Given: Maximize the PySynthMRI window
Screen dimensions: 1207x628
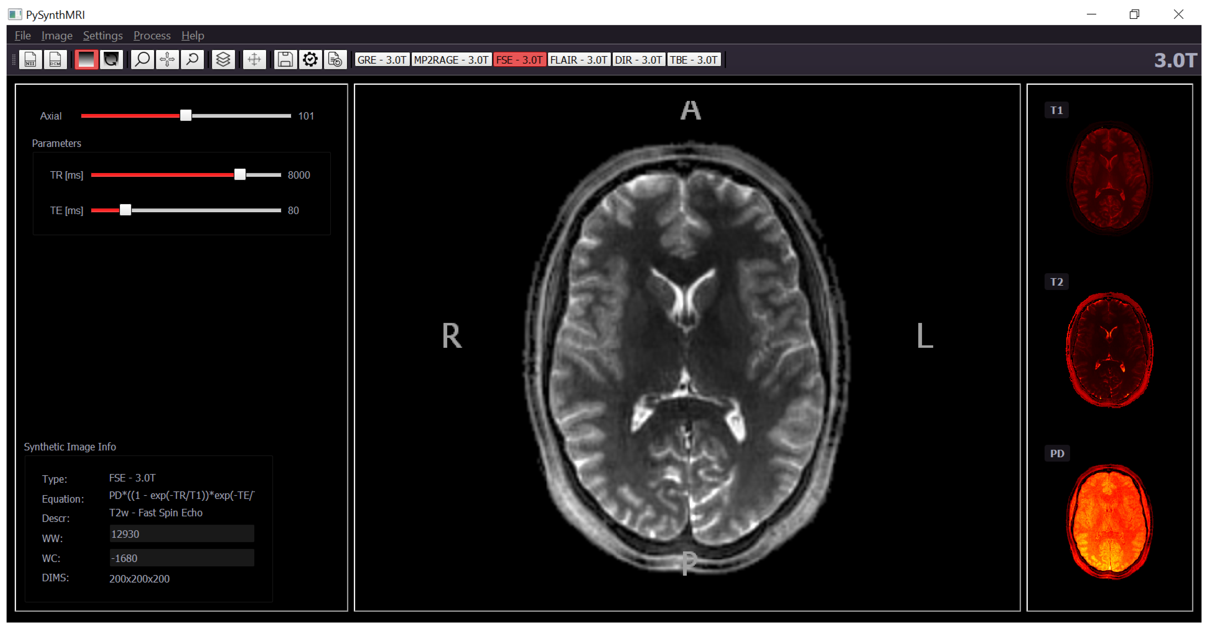Looking at the screenshot, I should tap(1134, 15).
